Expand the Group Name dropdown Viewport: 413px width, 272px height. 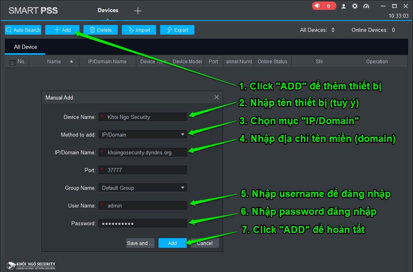click(x=143, y=188)
